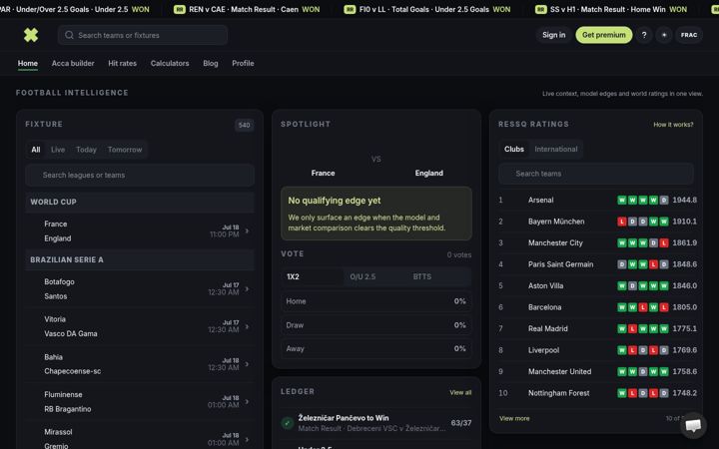Image resolution: width=719 pixels, height=449 pixels.
Task: Click Arsenal's first green W form badge
Action: pyautogui.click(x=622, y=200)
